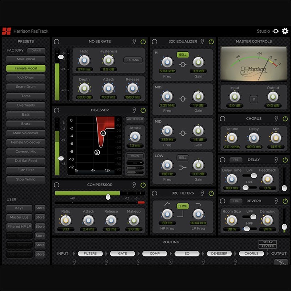
Task: Solo-listen the Noise Gate ear icon
Action: click(x=134, y=41)
